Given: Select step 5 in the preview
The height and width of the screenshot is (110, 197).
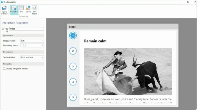Looking at the screenshot, I should [73, 97].
